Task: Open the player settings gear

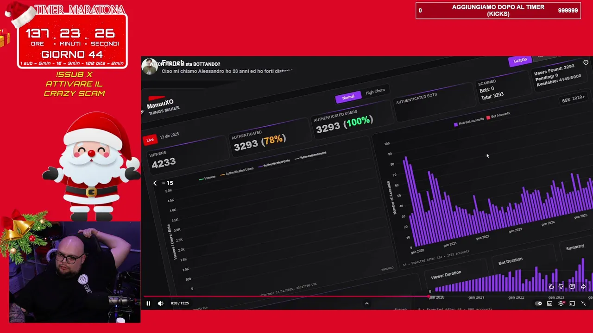Action: pyautogui.click(x=561, y=303)
